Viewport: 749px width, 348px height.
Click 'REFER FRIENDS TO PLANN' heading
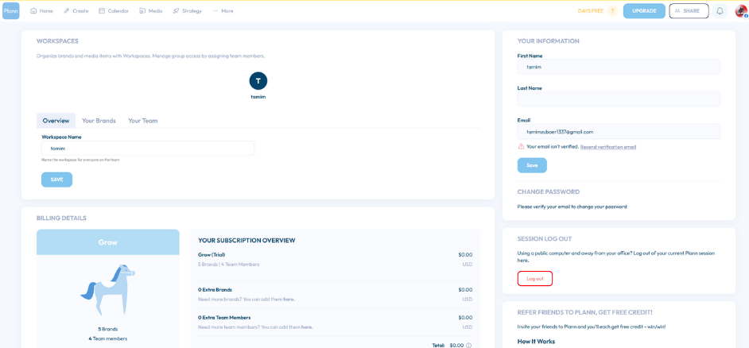[x=585, y=312]
